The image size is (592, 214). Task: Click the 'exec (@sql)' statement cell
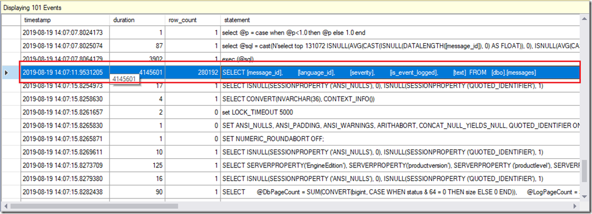coord(400,59)
